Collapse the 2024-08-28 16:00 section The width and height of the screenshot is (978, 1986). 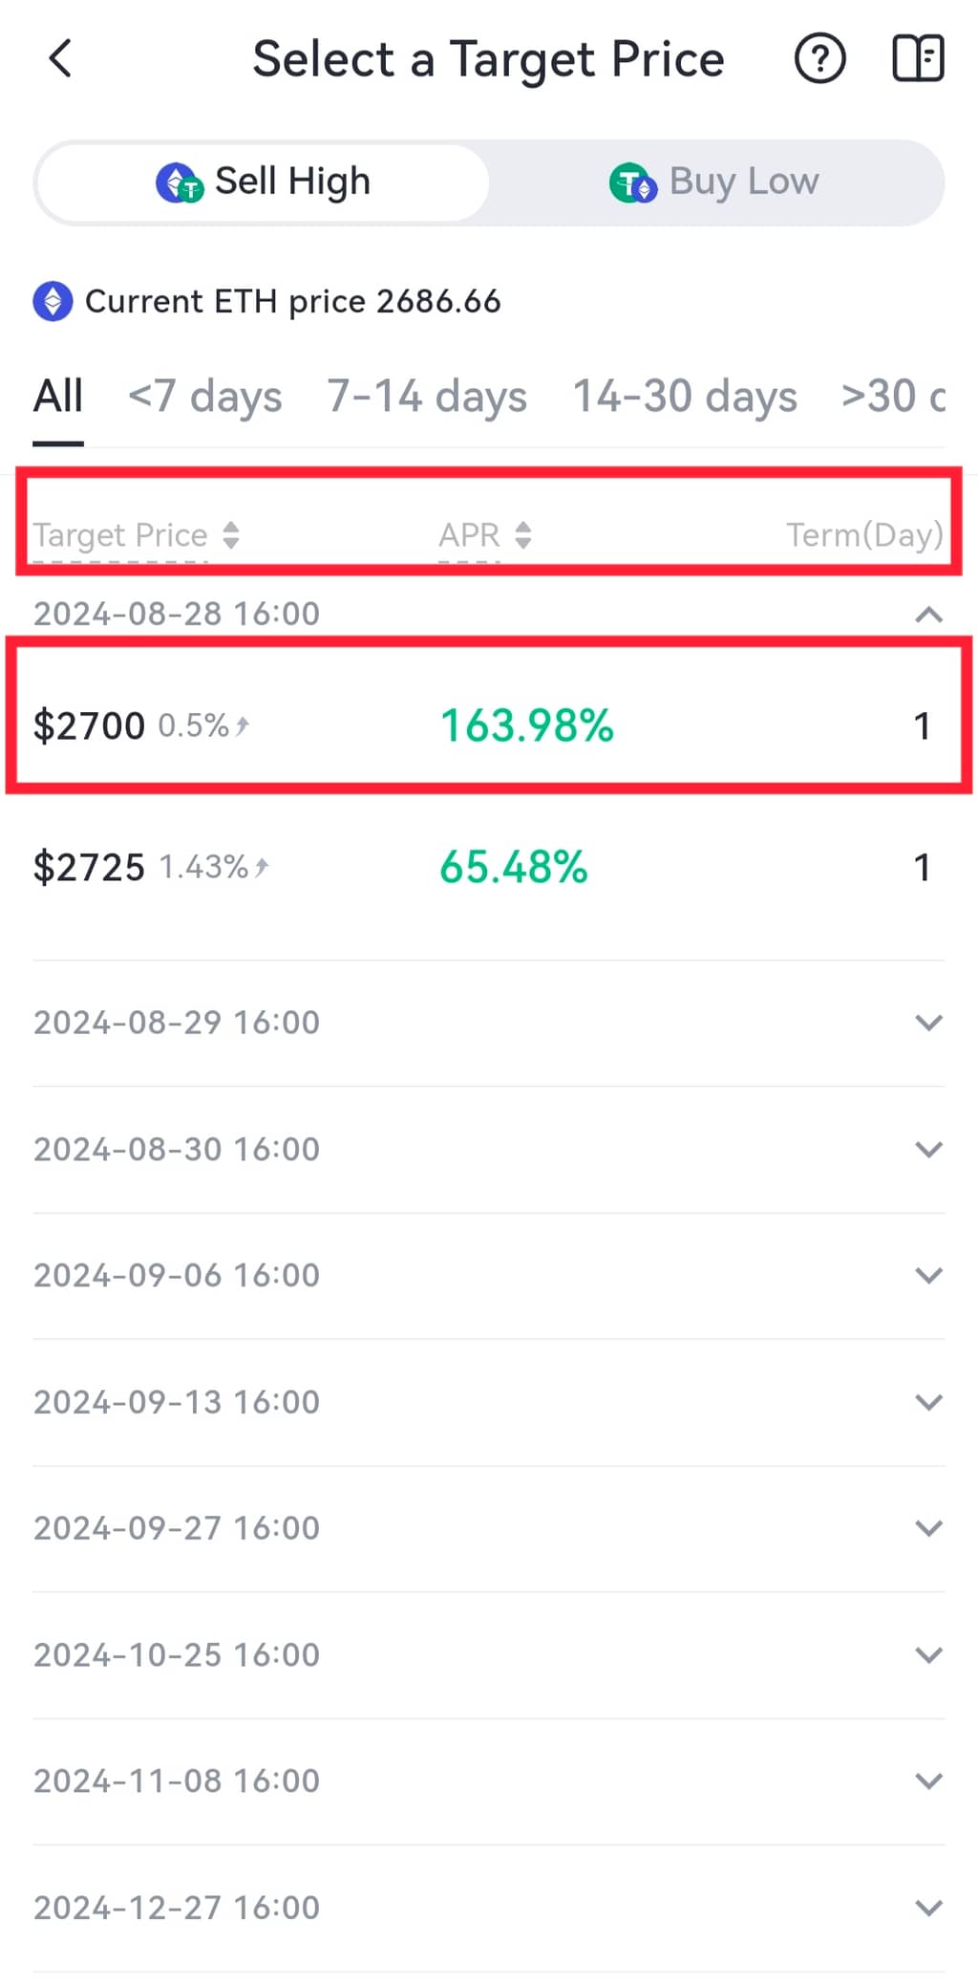point(928,614)
